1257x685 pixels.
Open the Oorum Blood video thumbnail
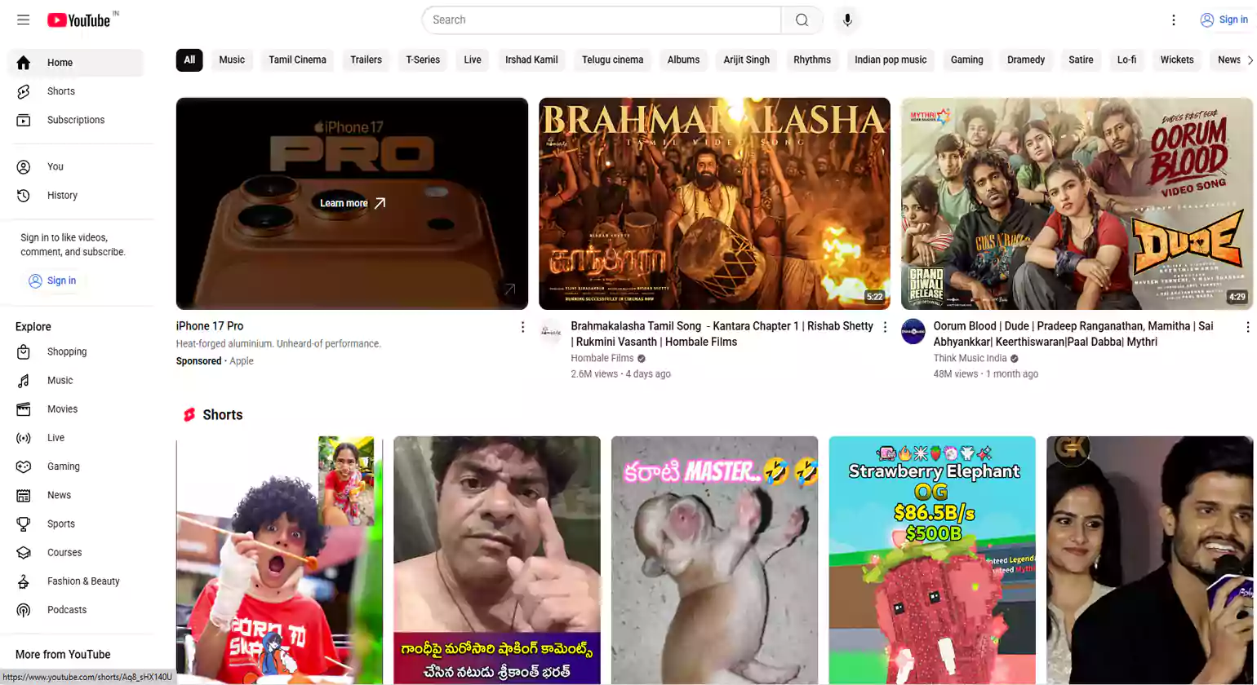[1076, 204]
